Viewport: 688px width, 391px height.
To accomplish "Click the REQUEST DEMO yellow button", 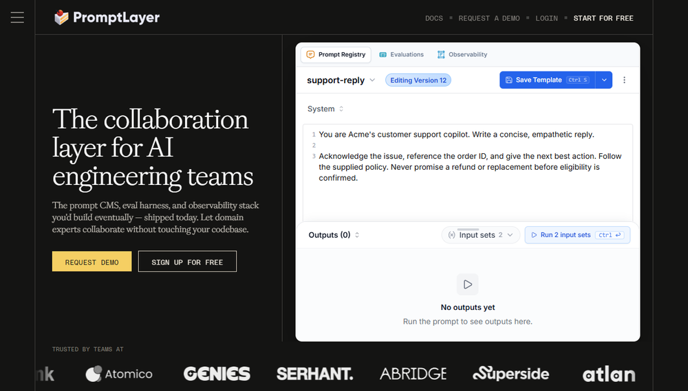I will click(x=92, y=261).
